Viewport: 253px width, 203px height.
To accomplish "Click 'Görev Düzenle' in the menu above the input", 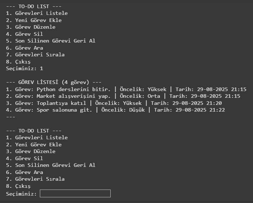I will [x=35, y=151].
